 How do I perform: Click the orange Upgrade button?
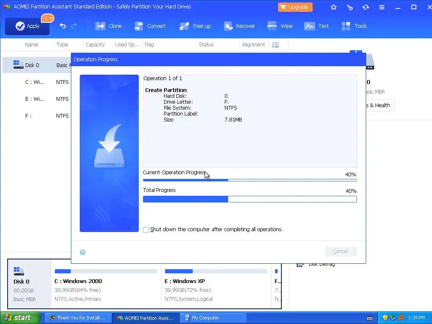(295, 7)
